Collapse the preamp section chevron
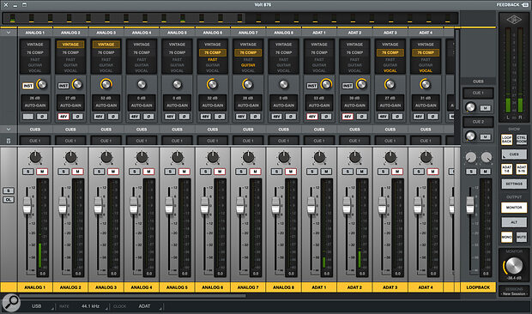 9,33
